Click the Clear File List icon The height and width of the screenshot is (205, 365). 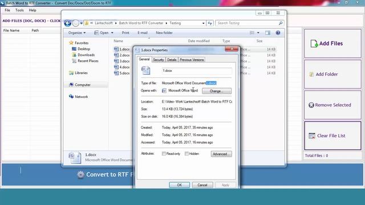click(x=312, y=136)
